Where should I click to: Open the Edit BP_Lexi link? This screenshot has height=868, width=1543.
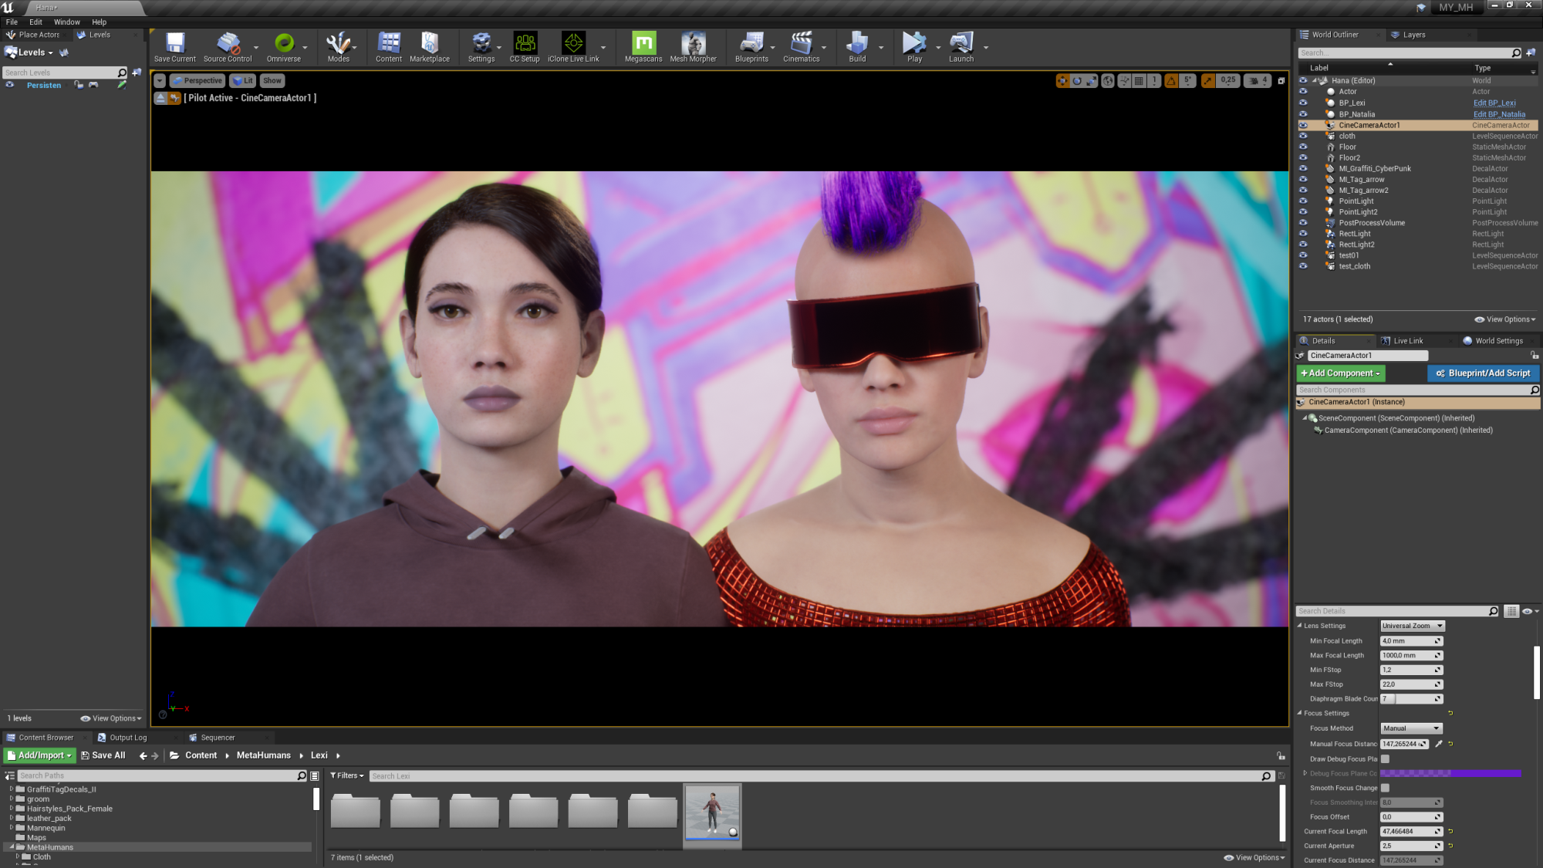[1494, 103]
